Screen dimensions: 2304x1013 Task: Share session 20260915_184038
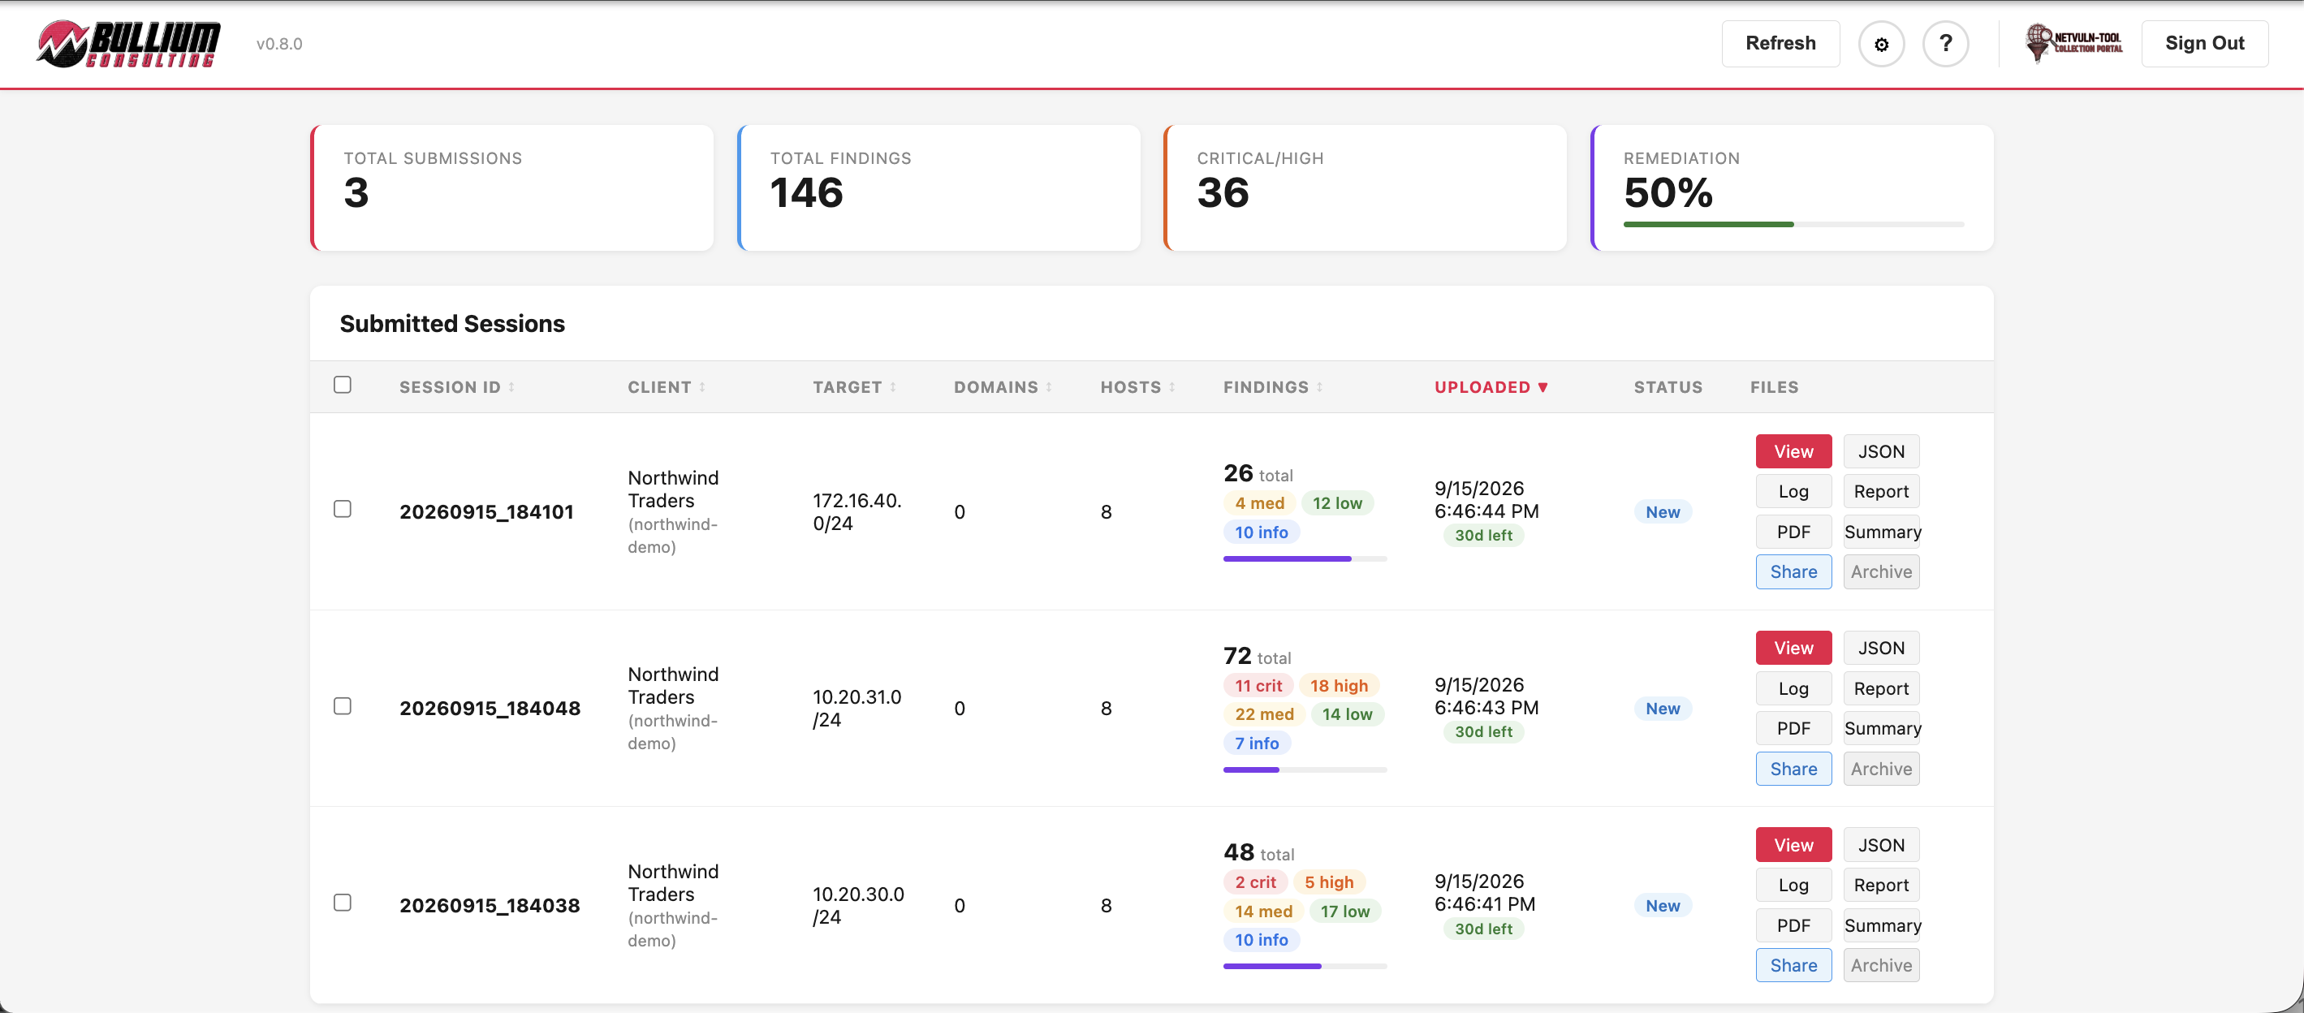coord(1793,966)
